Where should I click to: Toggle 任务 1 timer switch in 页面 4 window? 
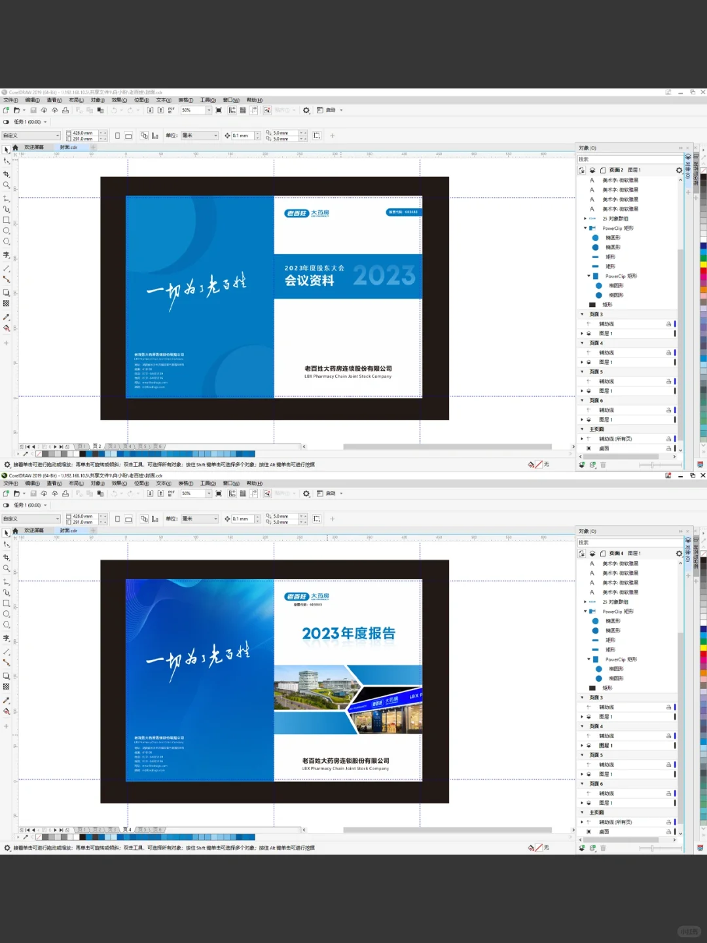(x=6, y=505)
